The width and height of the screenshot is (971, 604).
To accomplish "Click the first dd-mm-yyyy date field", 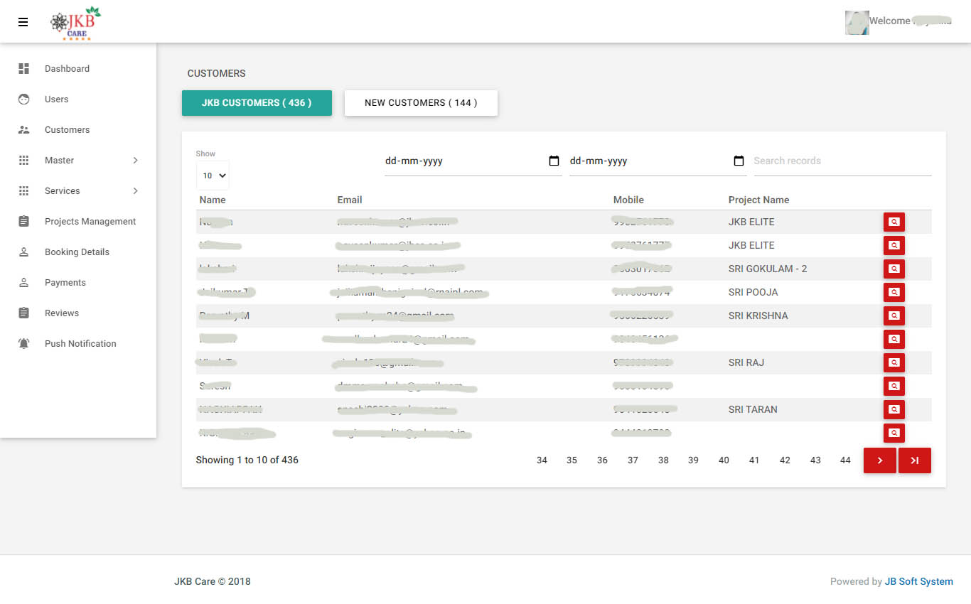I will click(473, 161).
